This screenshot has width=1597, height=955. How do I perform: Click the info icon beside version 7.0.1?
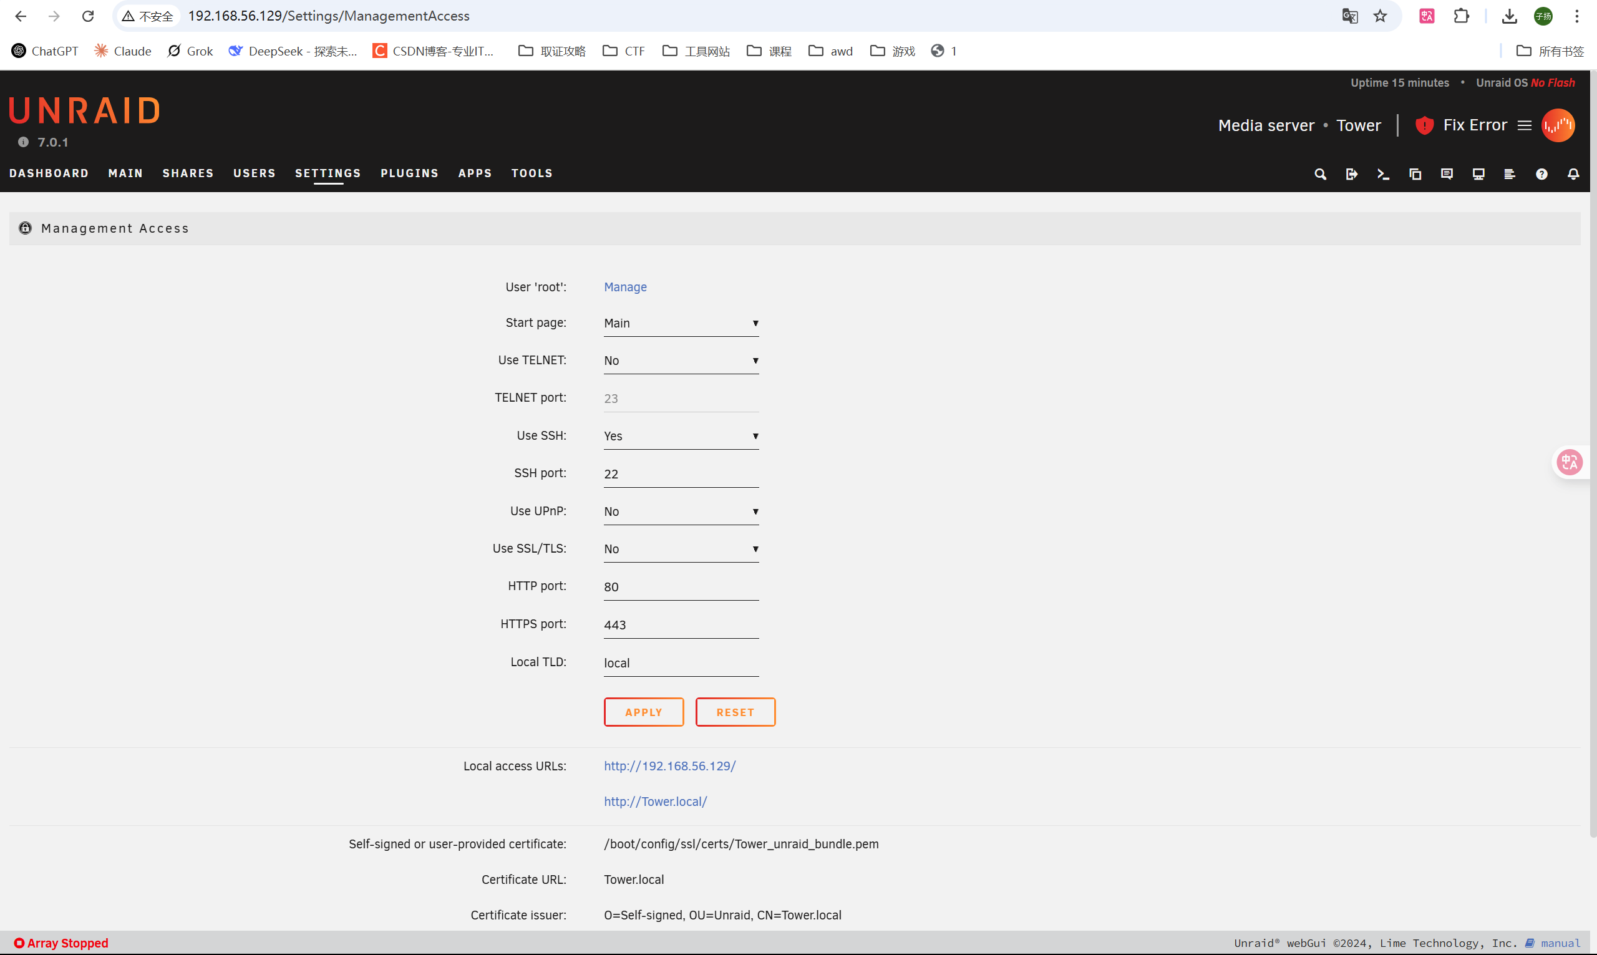[x=23, y=142]
